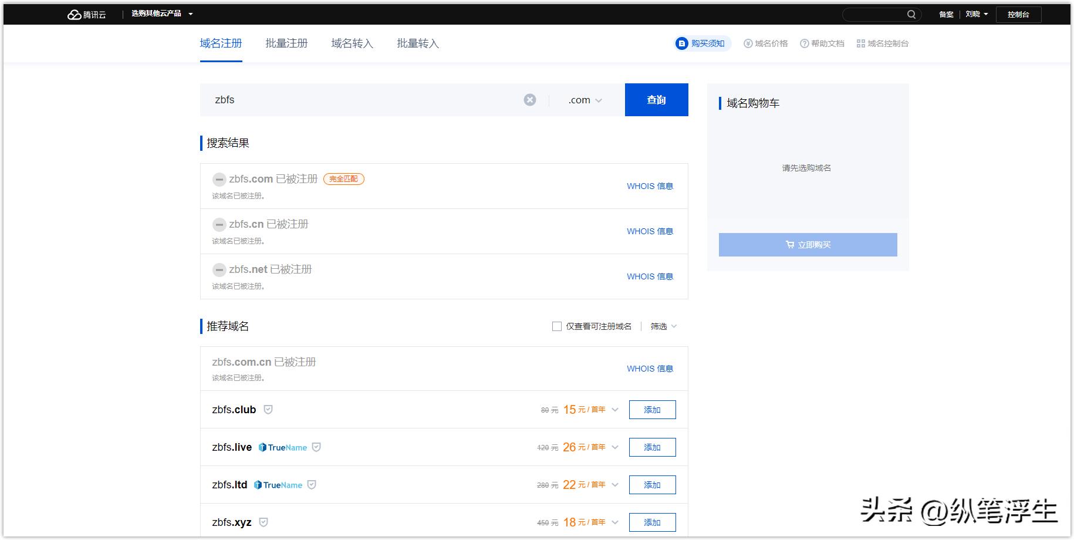Click the TrueName badge beside zbfs.live
The width and height of the screenshot is (1074, 540).
(x=283, y=447)
